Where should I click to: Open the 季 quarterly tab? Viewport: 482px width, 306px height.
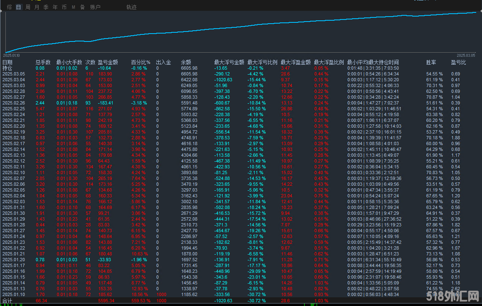click(46, 7)
